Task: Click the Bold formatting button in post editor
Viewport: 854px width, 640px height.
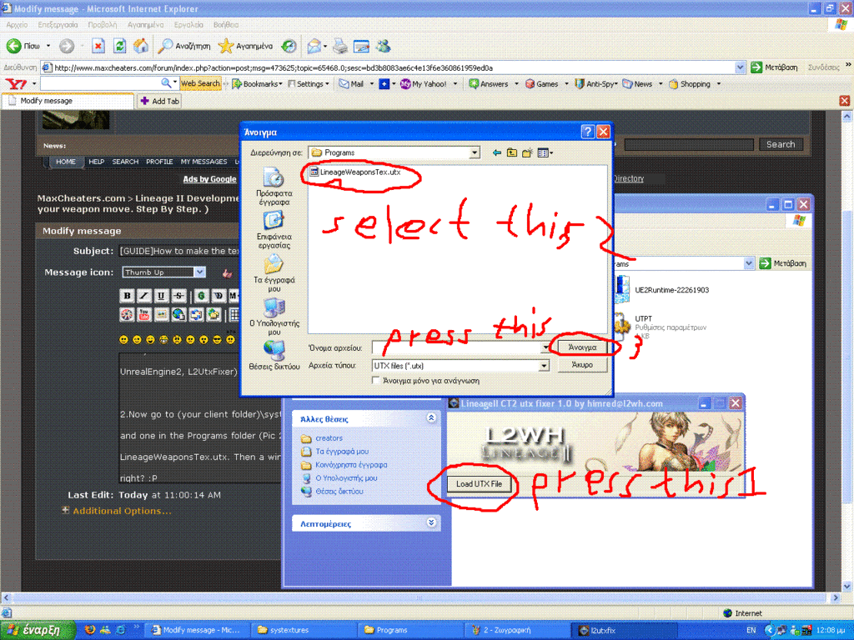Action: [127, 296]
